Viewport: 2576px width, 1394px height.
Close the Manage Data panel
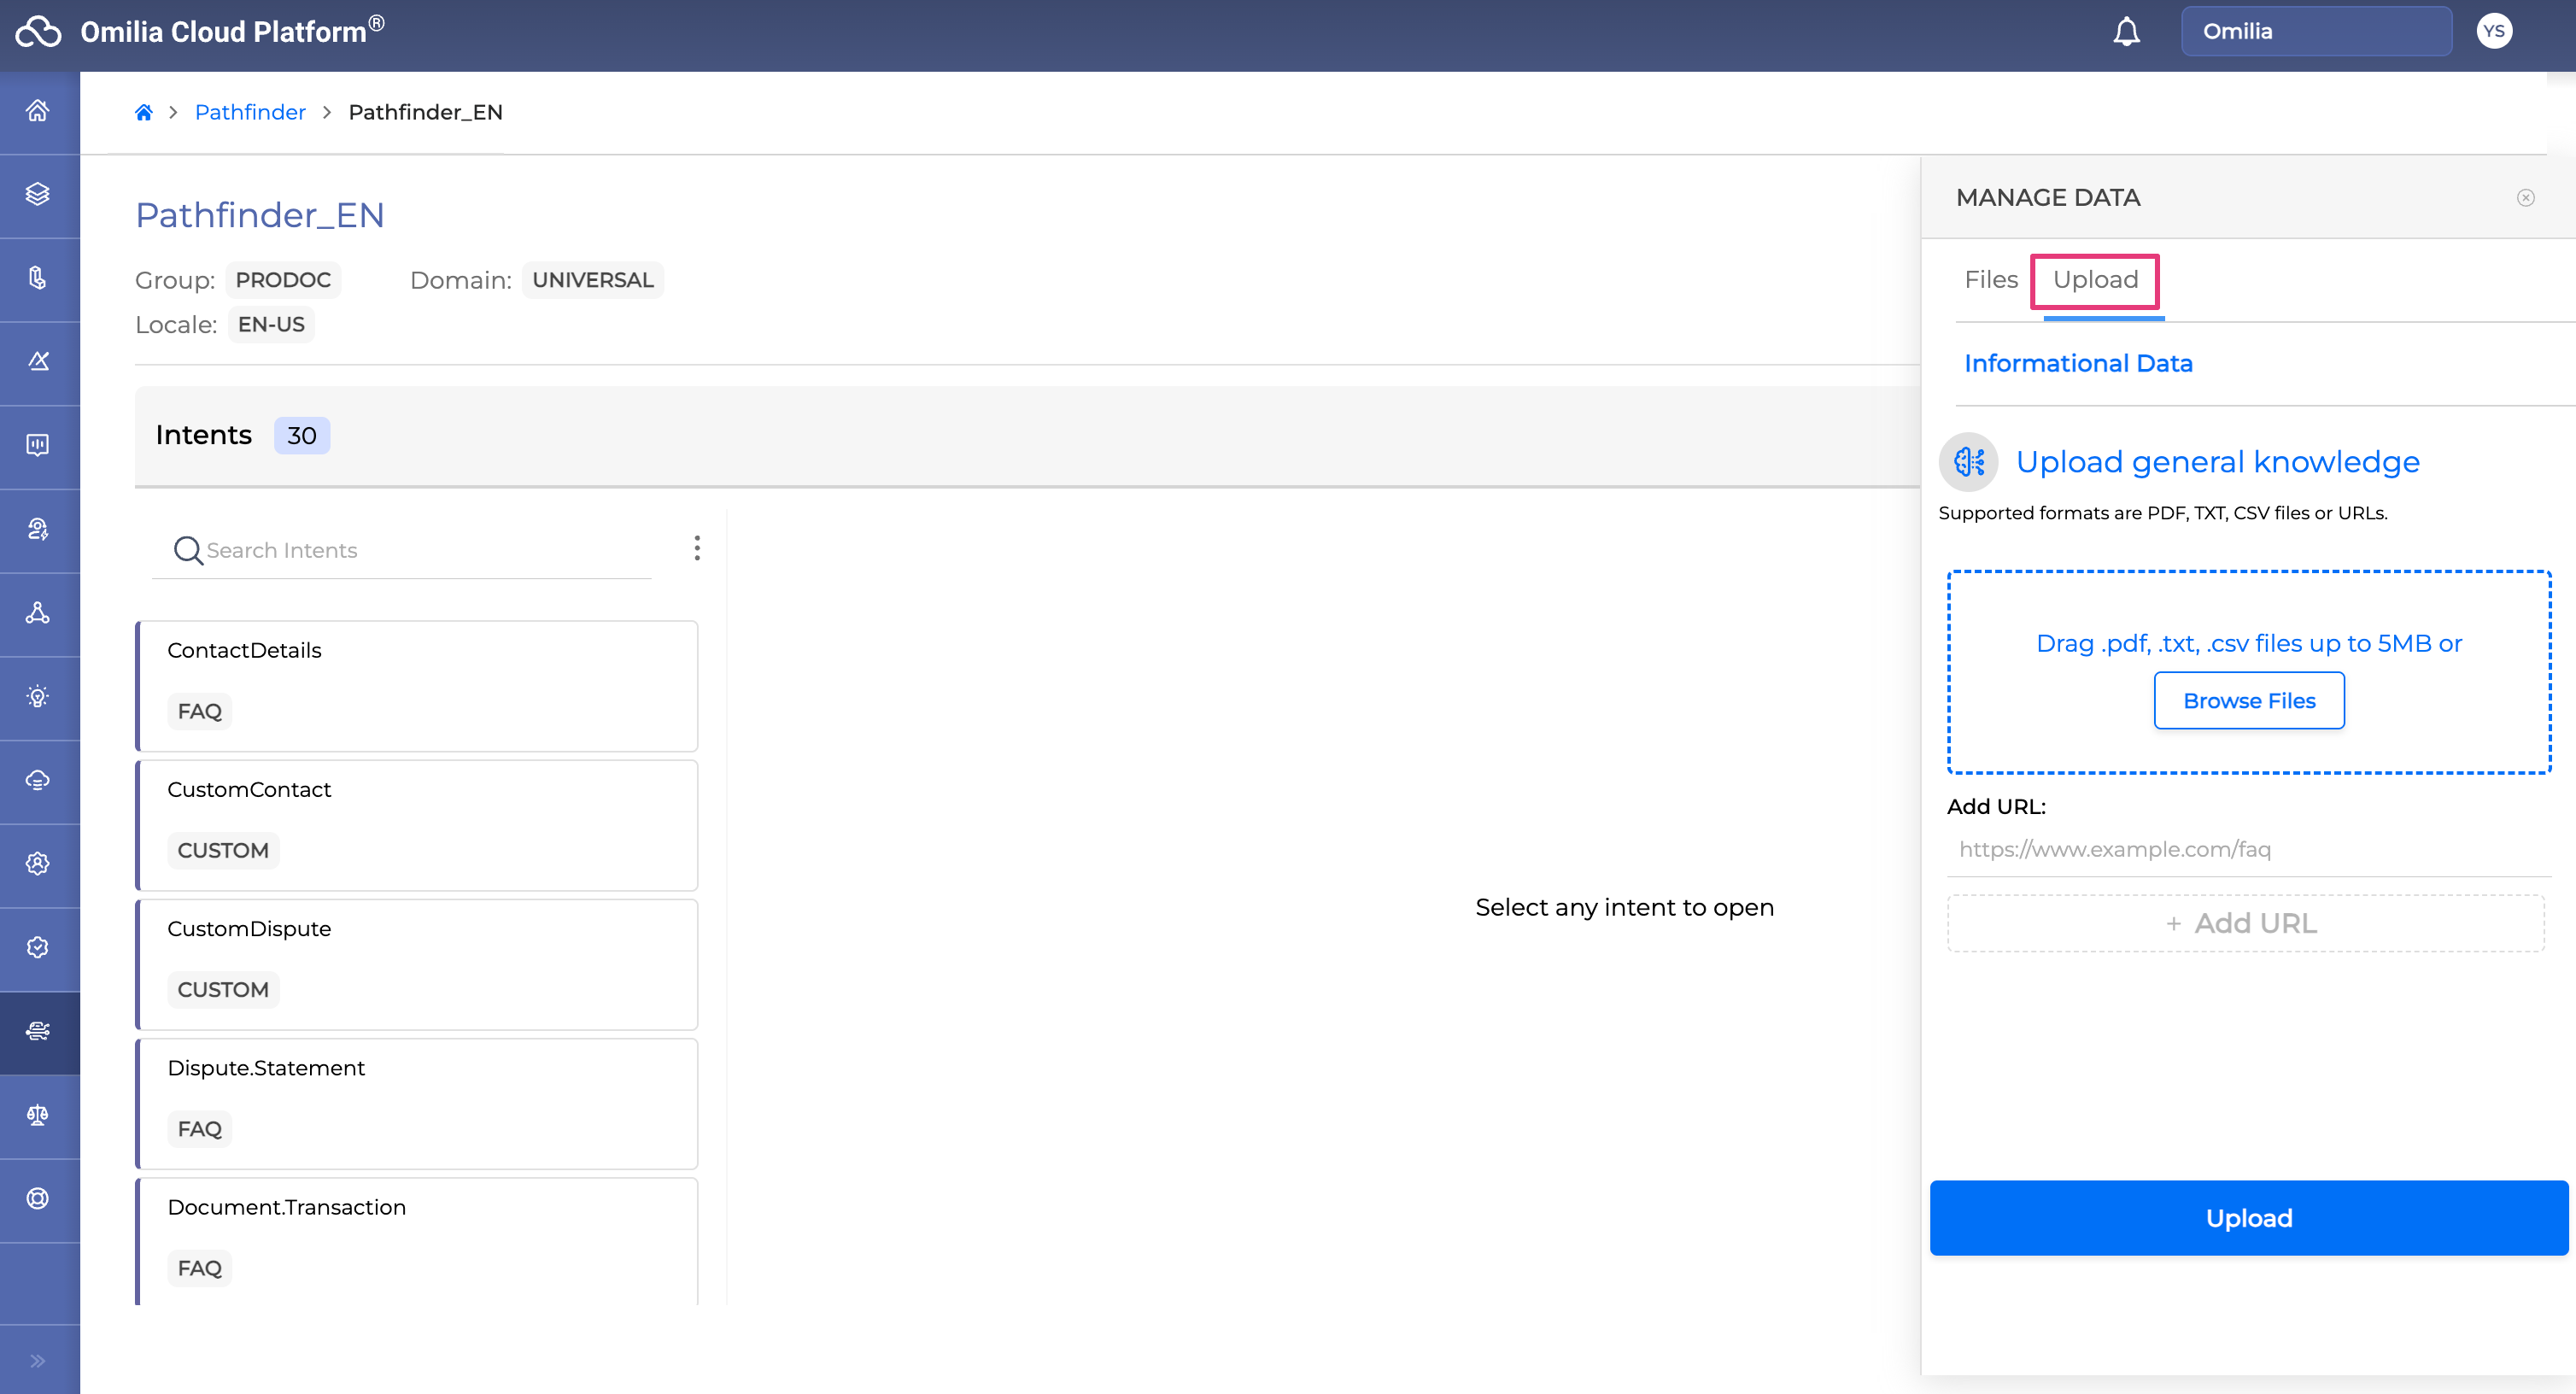(x=2525, y=198)
